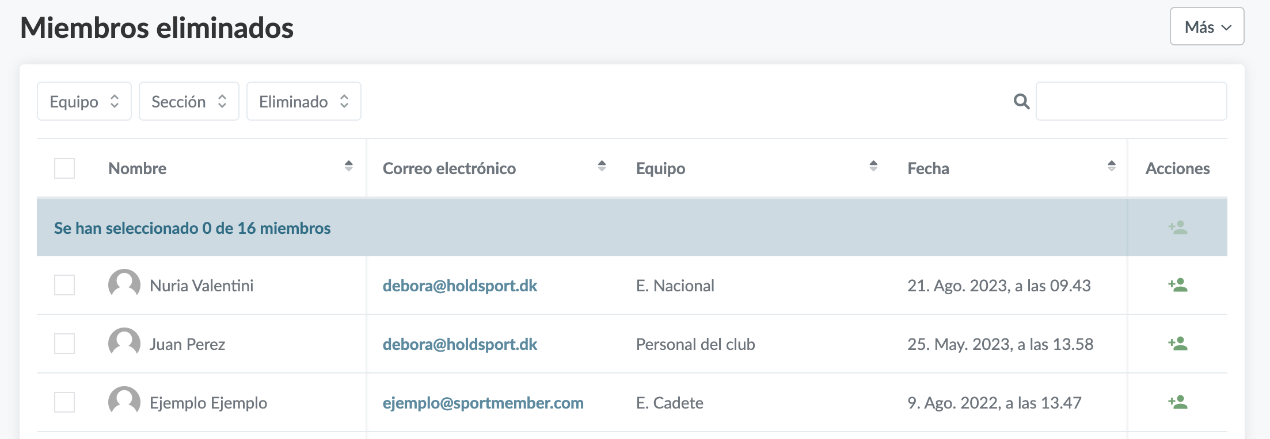This screenshot has height=439, width=1270.
Task: Click bulk restore icon in selection bar
Action: click(1178, 228)
